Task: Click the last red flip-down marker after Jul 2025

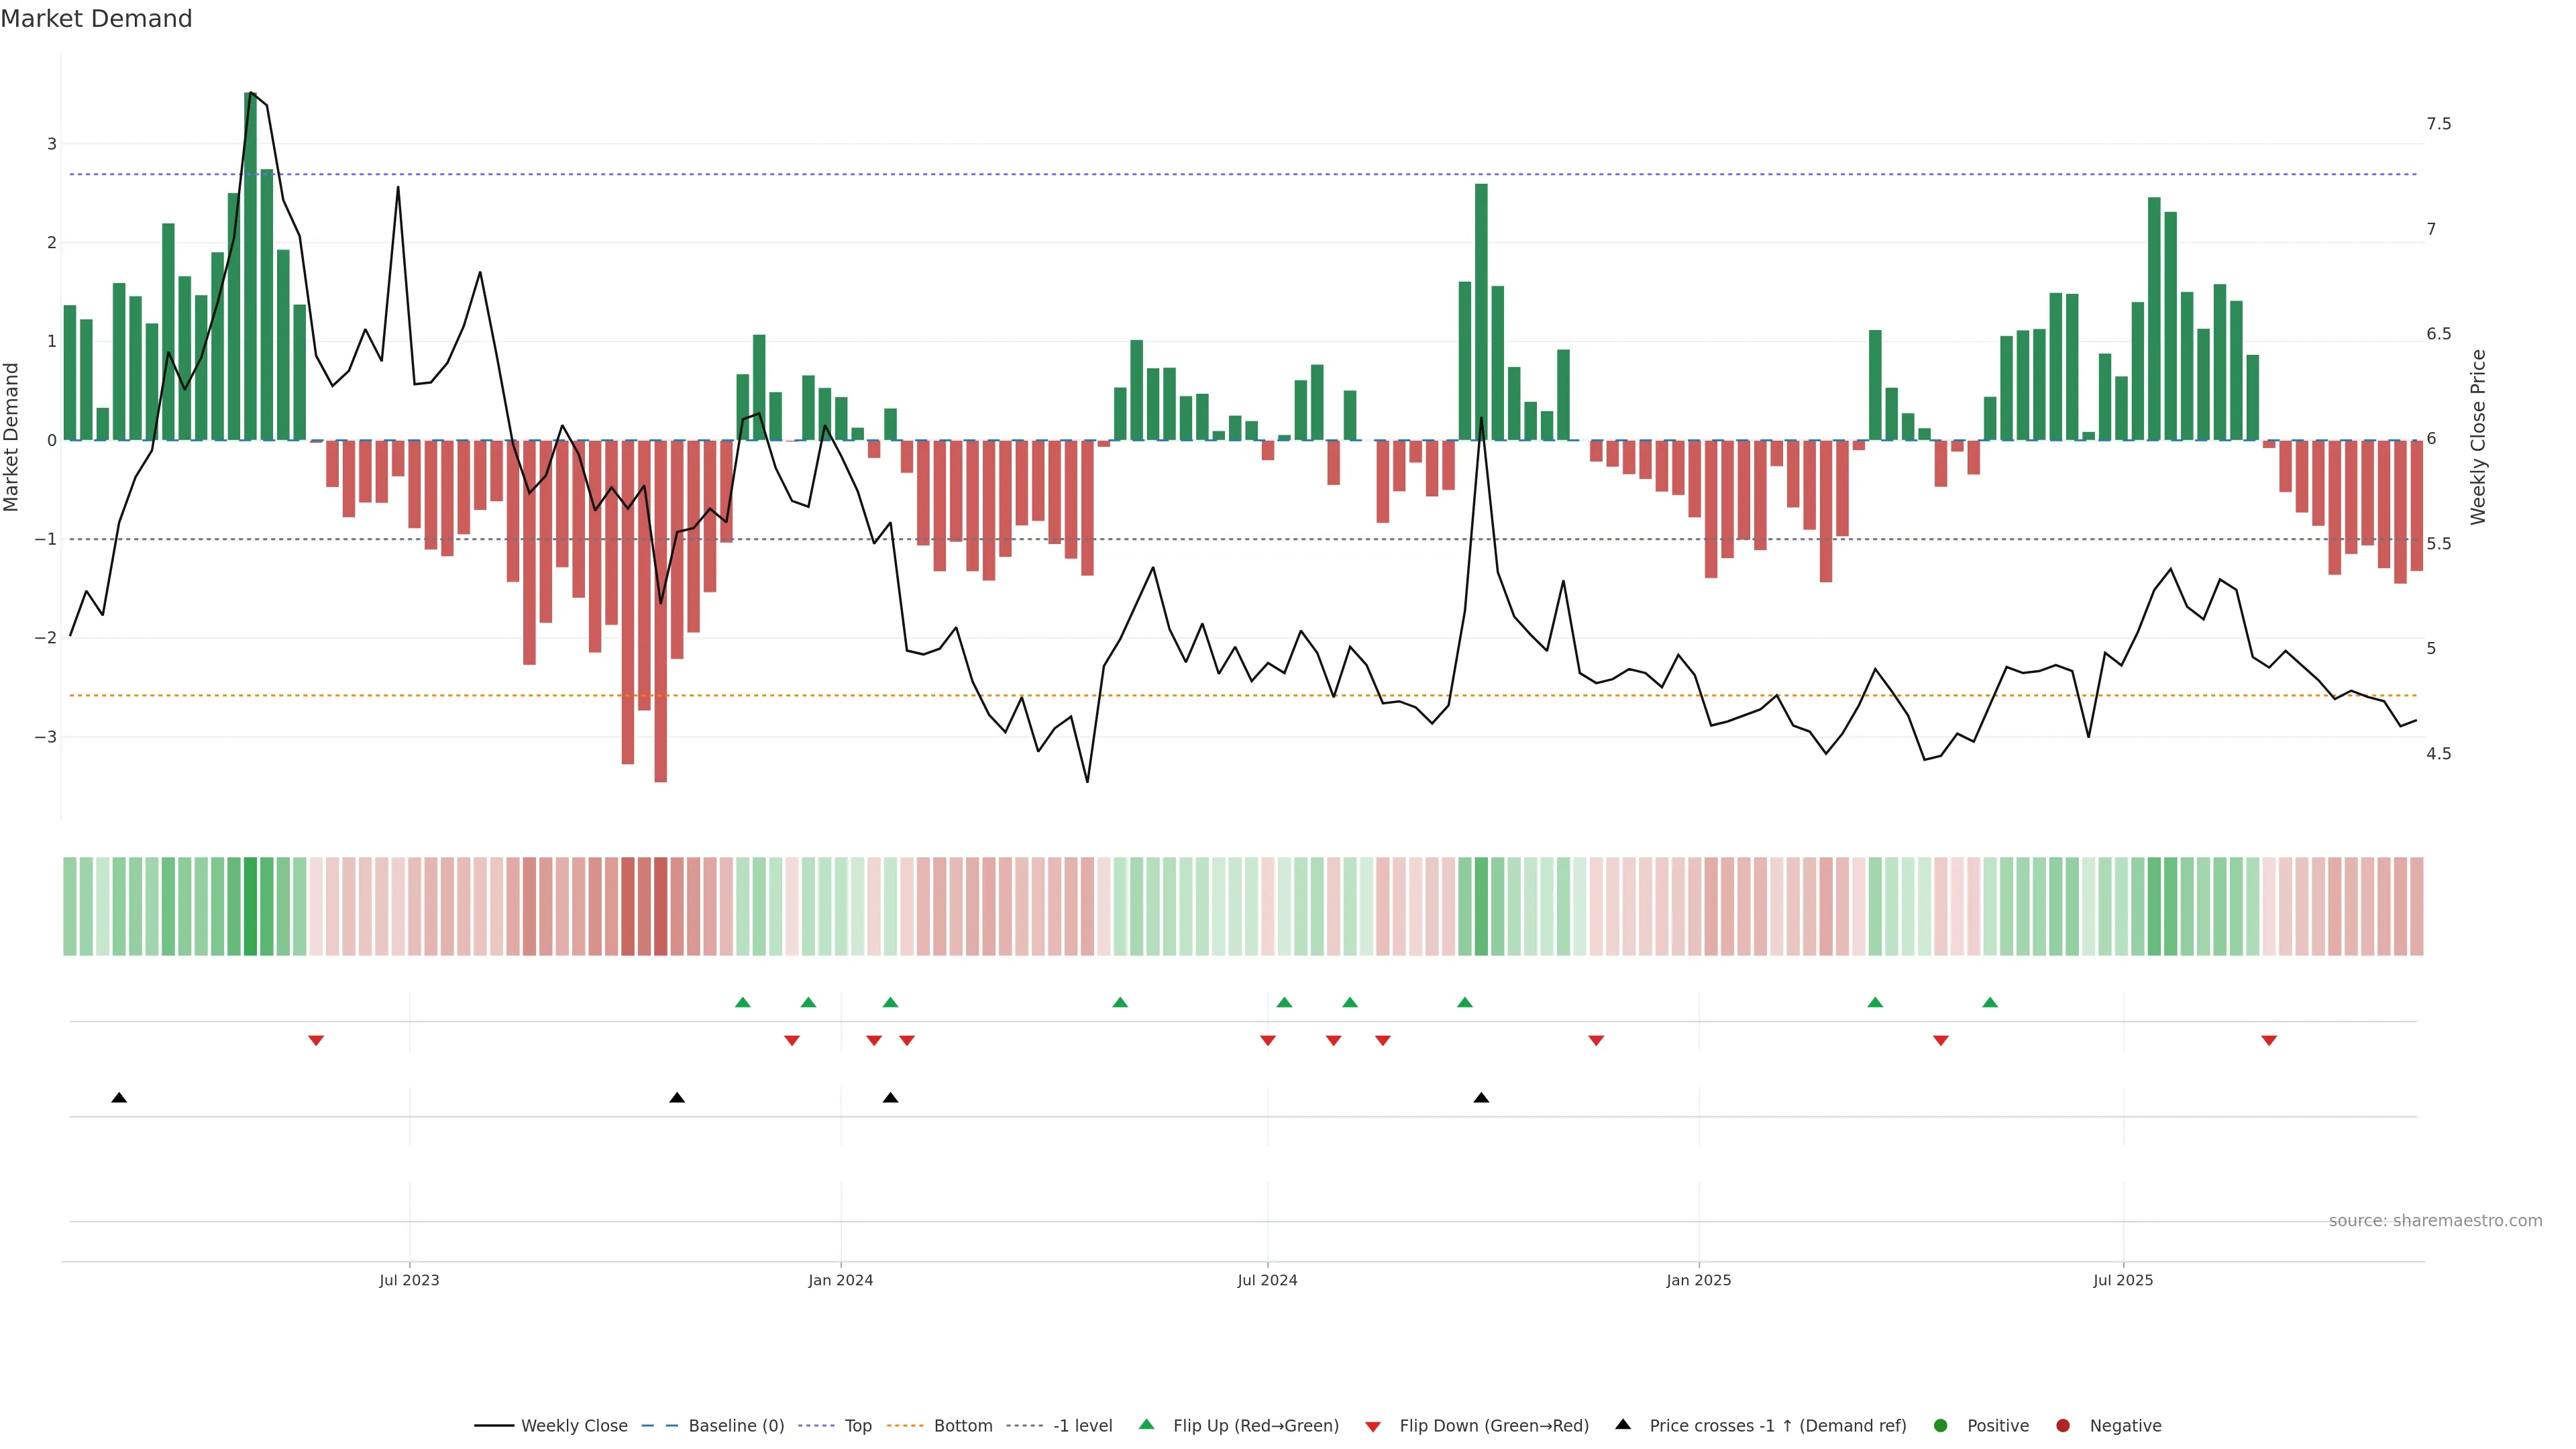Action: click(x=2269, y=1041)
